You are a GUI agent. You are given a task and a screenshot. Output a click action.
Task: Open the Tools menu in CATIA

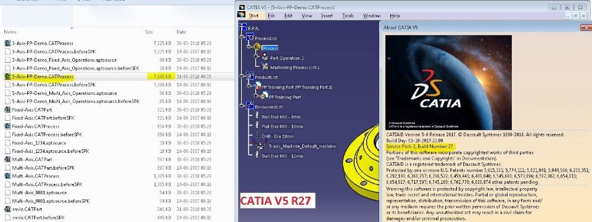click(x=348, y=16)
